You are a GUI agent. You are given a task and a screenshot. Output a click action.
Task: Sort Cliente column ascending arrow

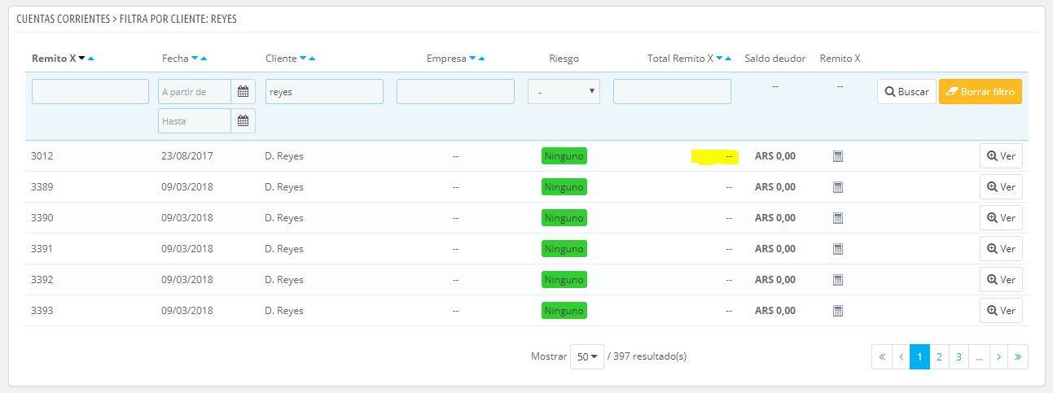pos(312,59)
